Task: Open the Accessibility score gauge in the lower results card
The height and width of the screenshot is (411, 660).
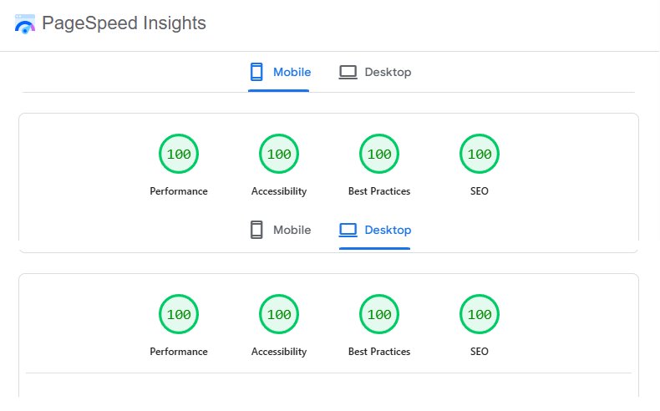Action: click(279, 314)
